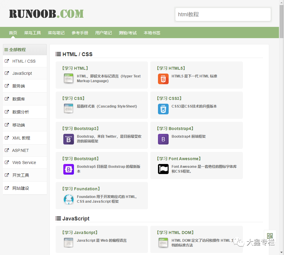
Task: Open the 首页 nav tab
Action: click(x=13, y=33)
